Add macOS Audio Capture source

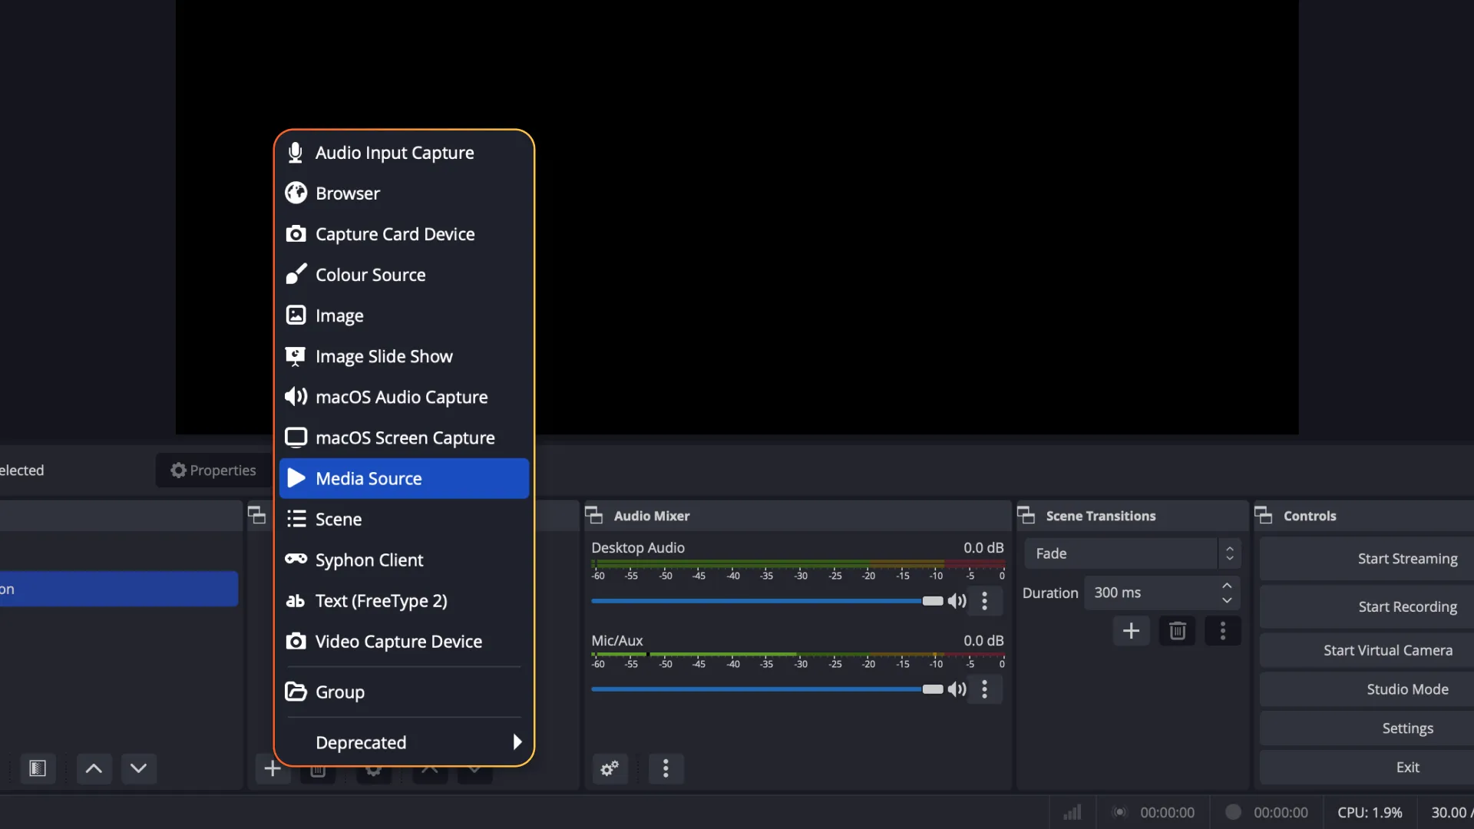tap(404, 397)
